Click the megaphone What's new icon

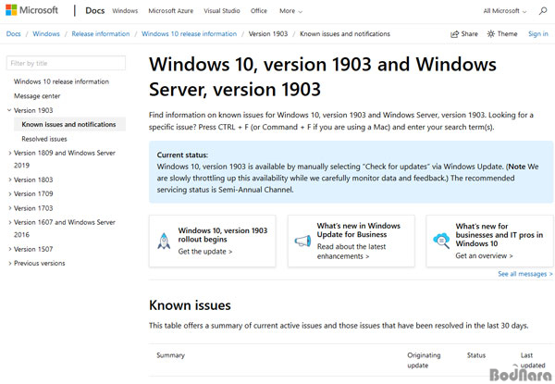pos(302,241)
